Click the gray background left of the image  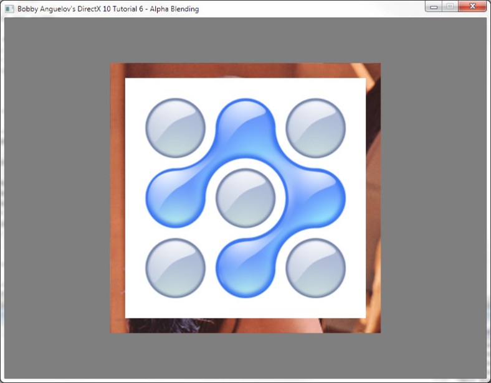coord(57,197)
